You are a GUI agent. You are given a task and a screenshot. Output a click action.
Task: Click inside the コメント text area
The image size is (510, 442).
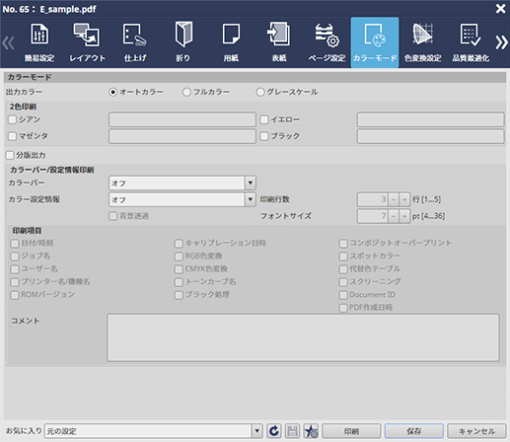click(x=303, y=337)
